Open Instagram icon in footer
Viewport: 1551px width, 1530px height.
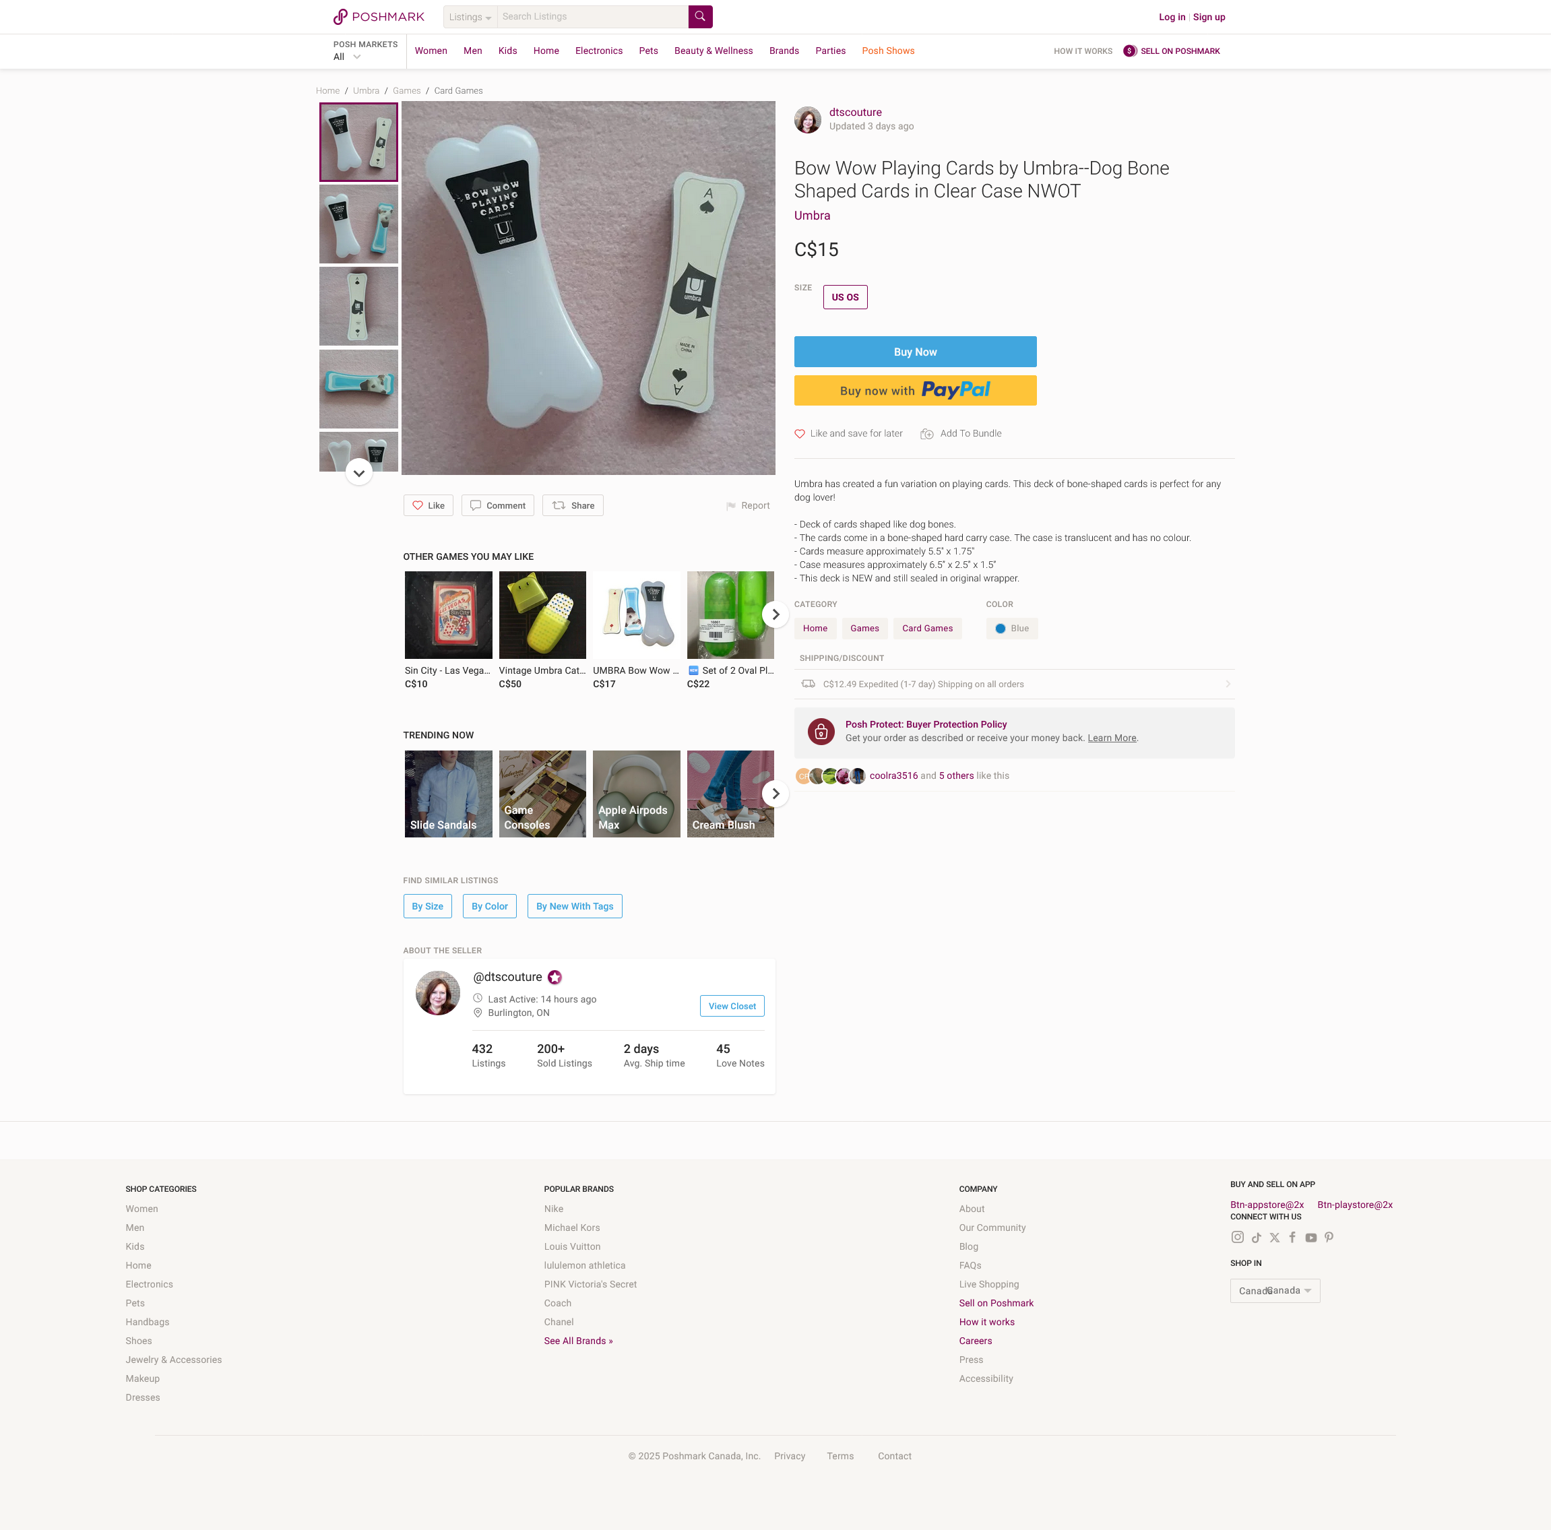[1237, 1237]
